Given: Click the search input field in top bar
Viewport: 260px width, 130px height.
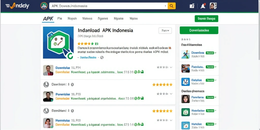Looking at the screenshot, I should pos(108,6).
